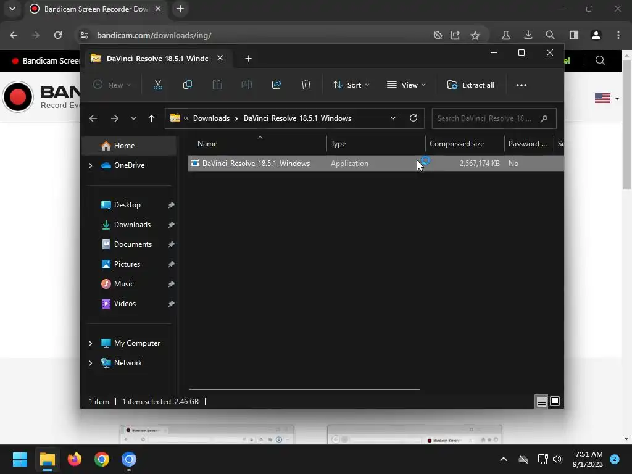Image resolution: width=632 pixels, height=474 pixels.
Task: Open the Windows Start menu
Action: 20,459
